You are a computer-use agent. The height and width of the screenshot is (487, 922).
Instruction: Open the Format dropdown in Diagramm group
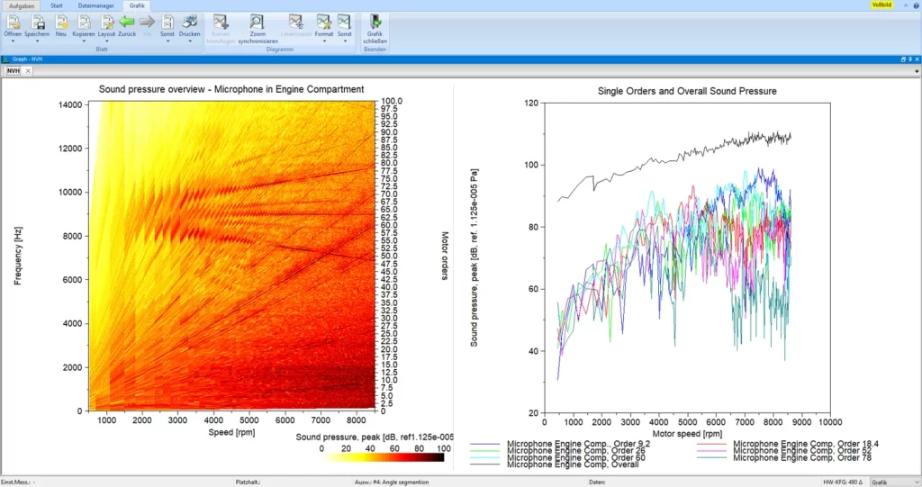(323, 41)
